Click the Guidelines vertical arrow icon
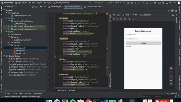181x102 pixels. (x=133, y=19)
